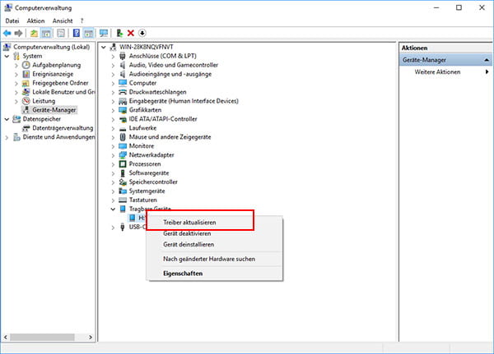Expand the Grafikkarten device category
Viewport: 494px width, 354px height.
(113, 110)
